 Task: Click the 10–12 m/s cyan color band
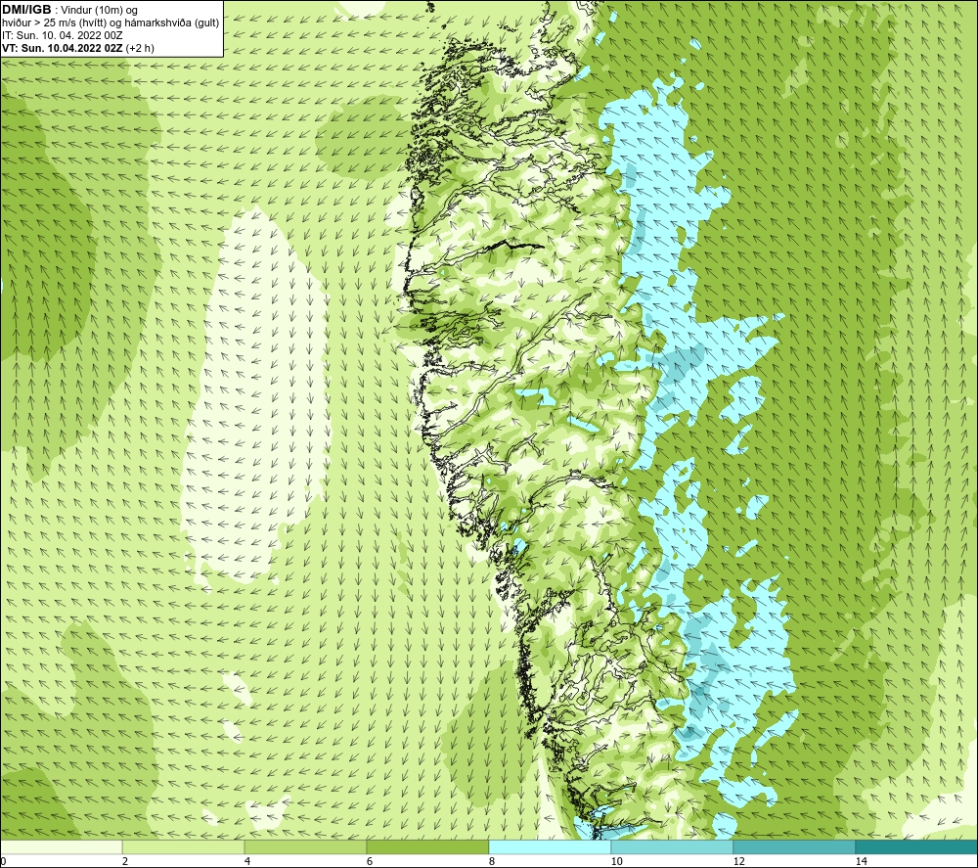672,846
